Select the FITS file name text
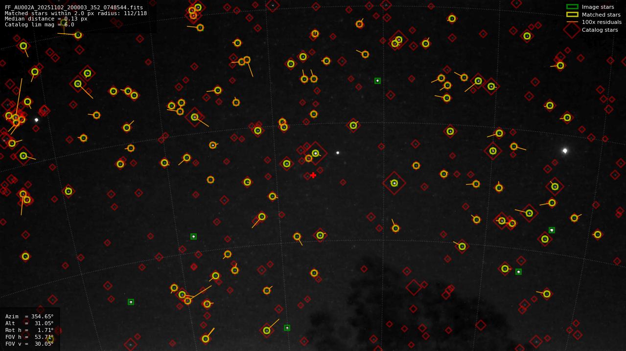 coord(74,7)
